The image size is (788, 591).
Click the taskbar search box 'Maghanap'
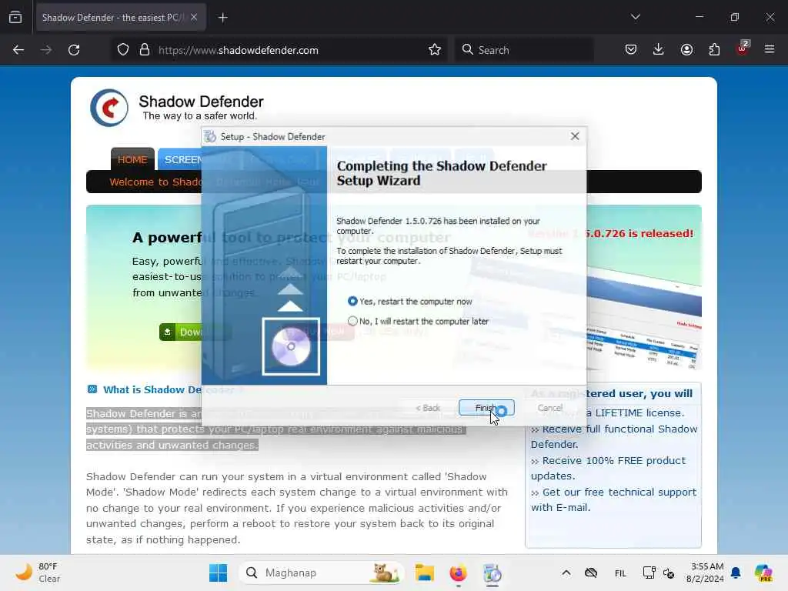[322, 573]
